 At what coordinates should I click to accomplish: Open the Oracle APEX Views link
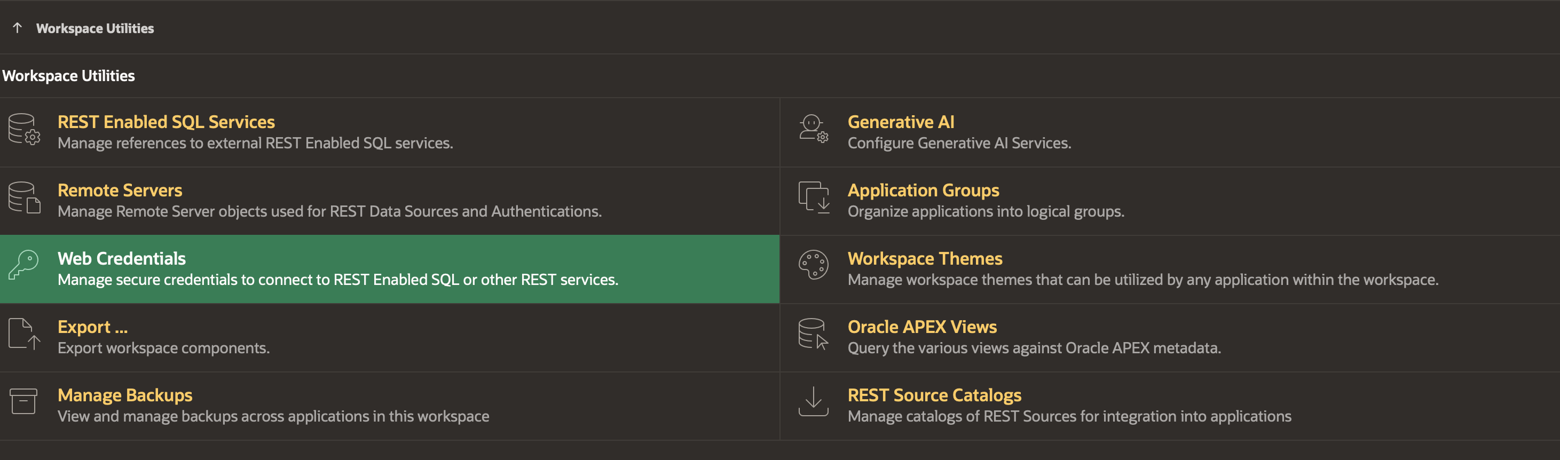coord(921,327)
